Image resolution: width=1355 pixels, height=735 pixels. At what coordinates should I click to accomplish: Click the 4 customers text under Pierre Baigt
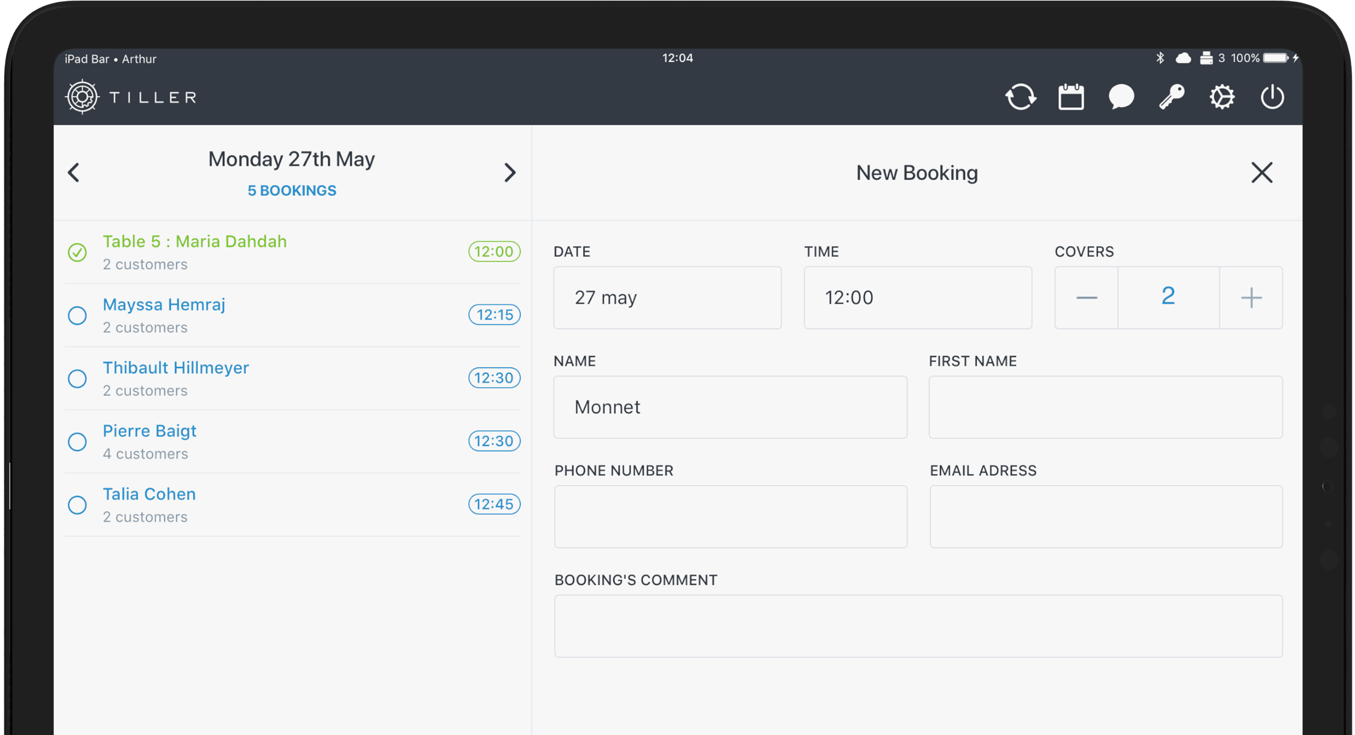pos(145,454)
